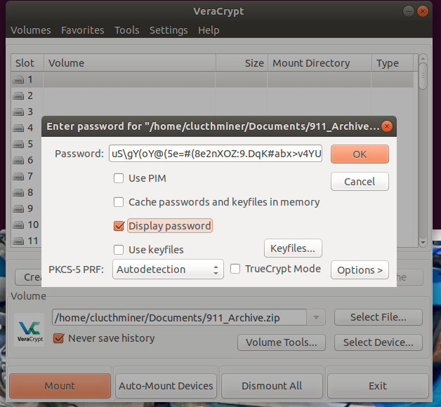Open the Help menu
The image size is (441, 407).
[209, 30]
